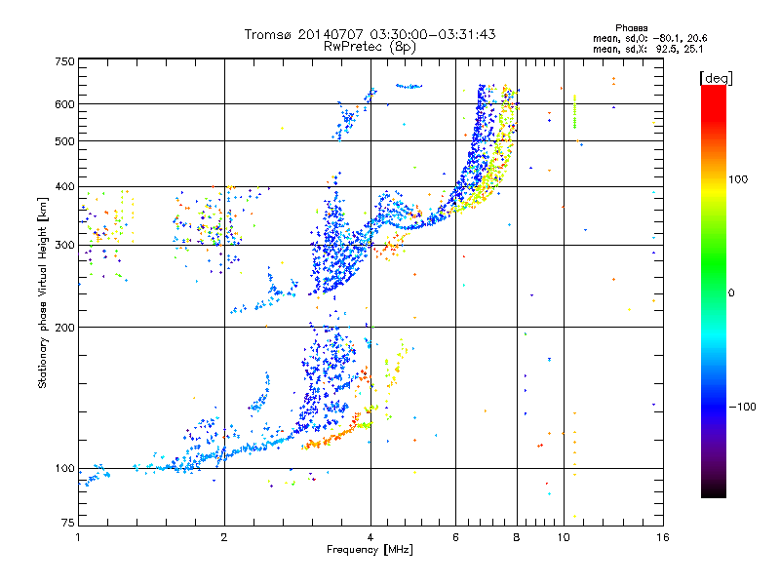Click the colorbar tick label "100"
This screenshot has height=585, width=780.
click(738, 179)
